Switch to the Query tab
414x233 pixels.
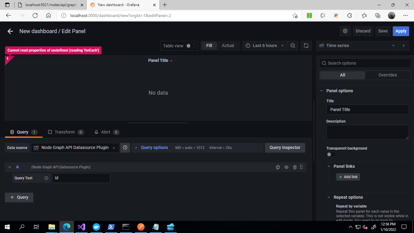click(24, 132)
